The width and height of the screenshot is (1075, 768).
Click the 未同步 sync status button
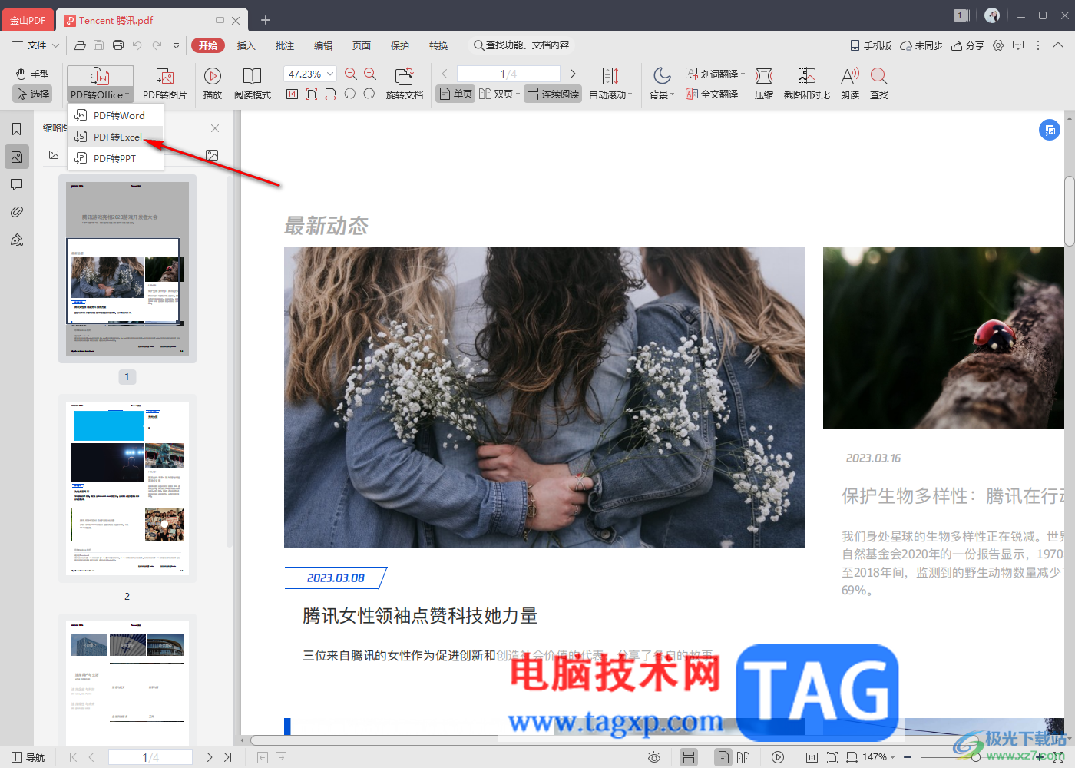click(921, 45)
